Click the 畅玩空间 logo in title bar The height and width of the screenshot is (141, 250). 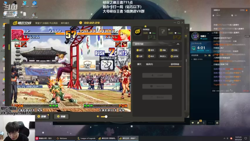pos(22,23)
